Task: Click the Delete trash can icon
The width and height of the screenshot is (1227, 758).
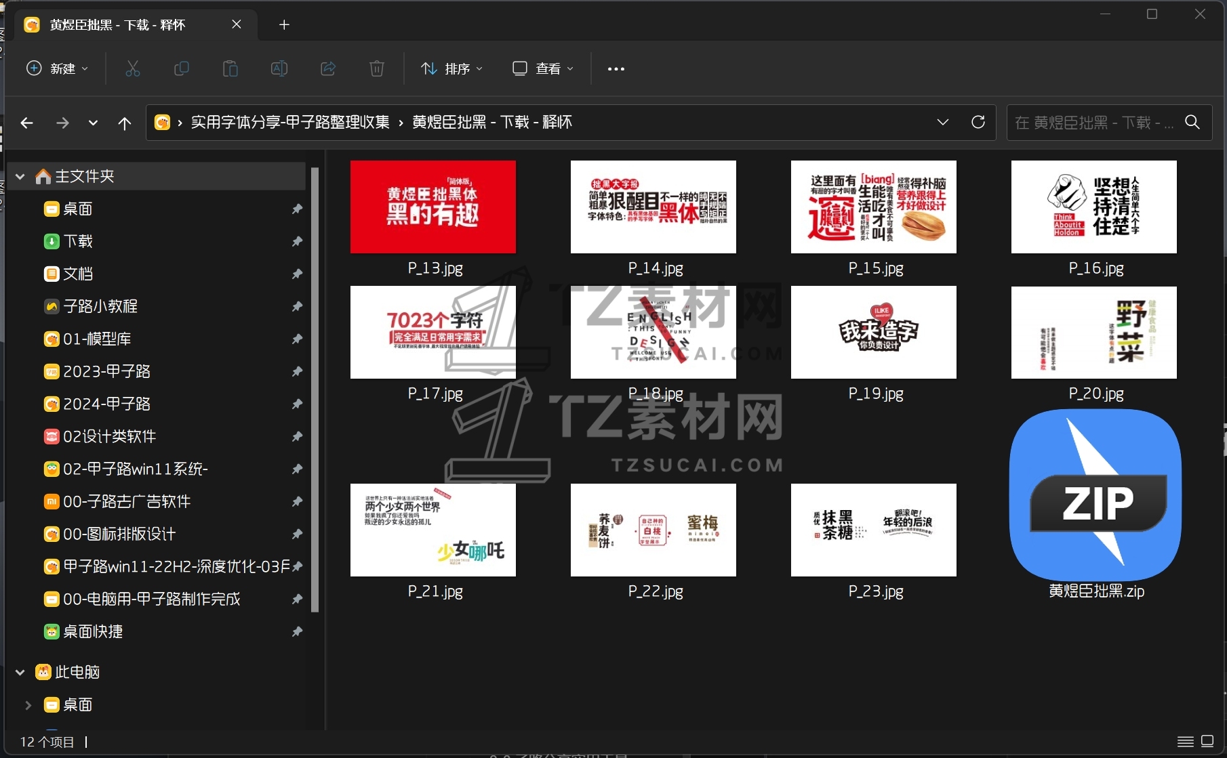Action: (377, 68)
